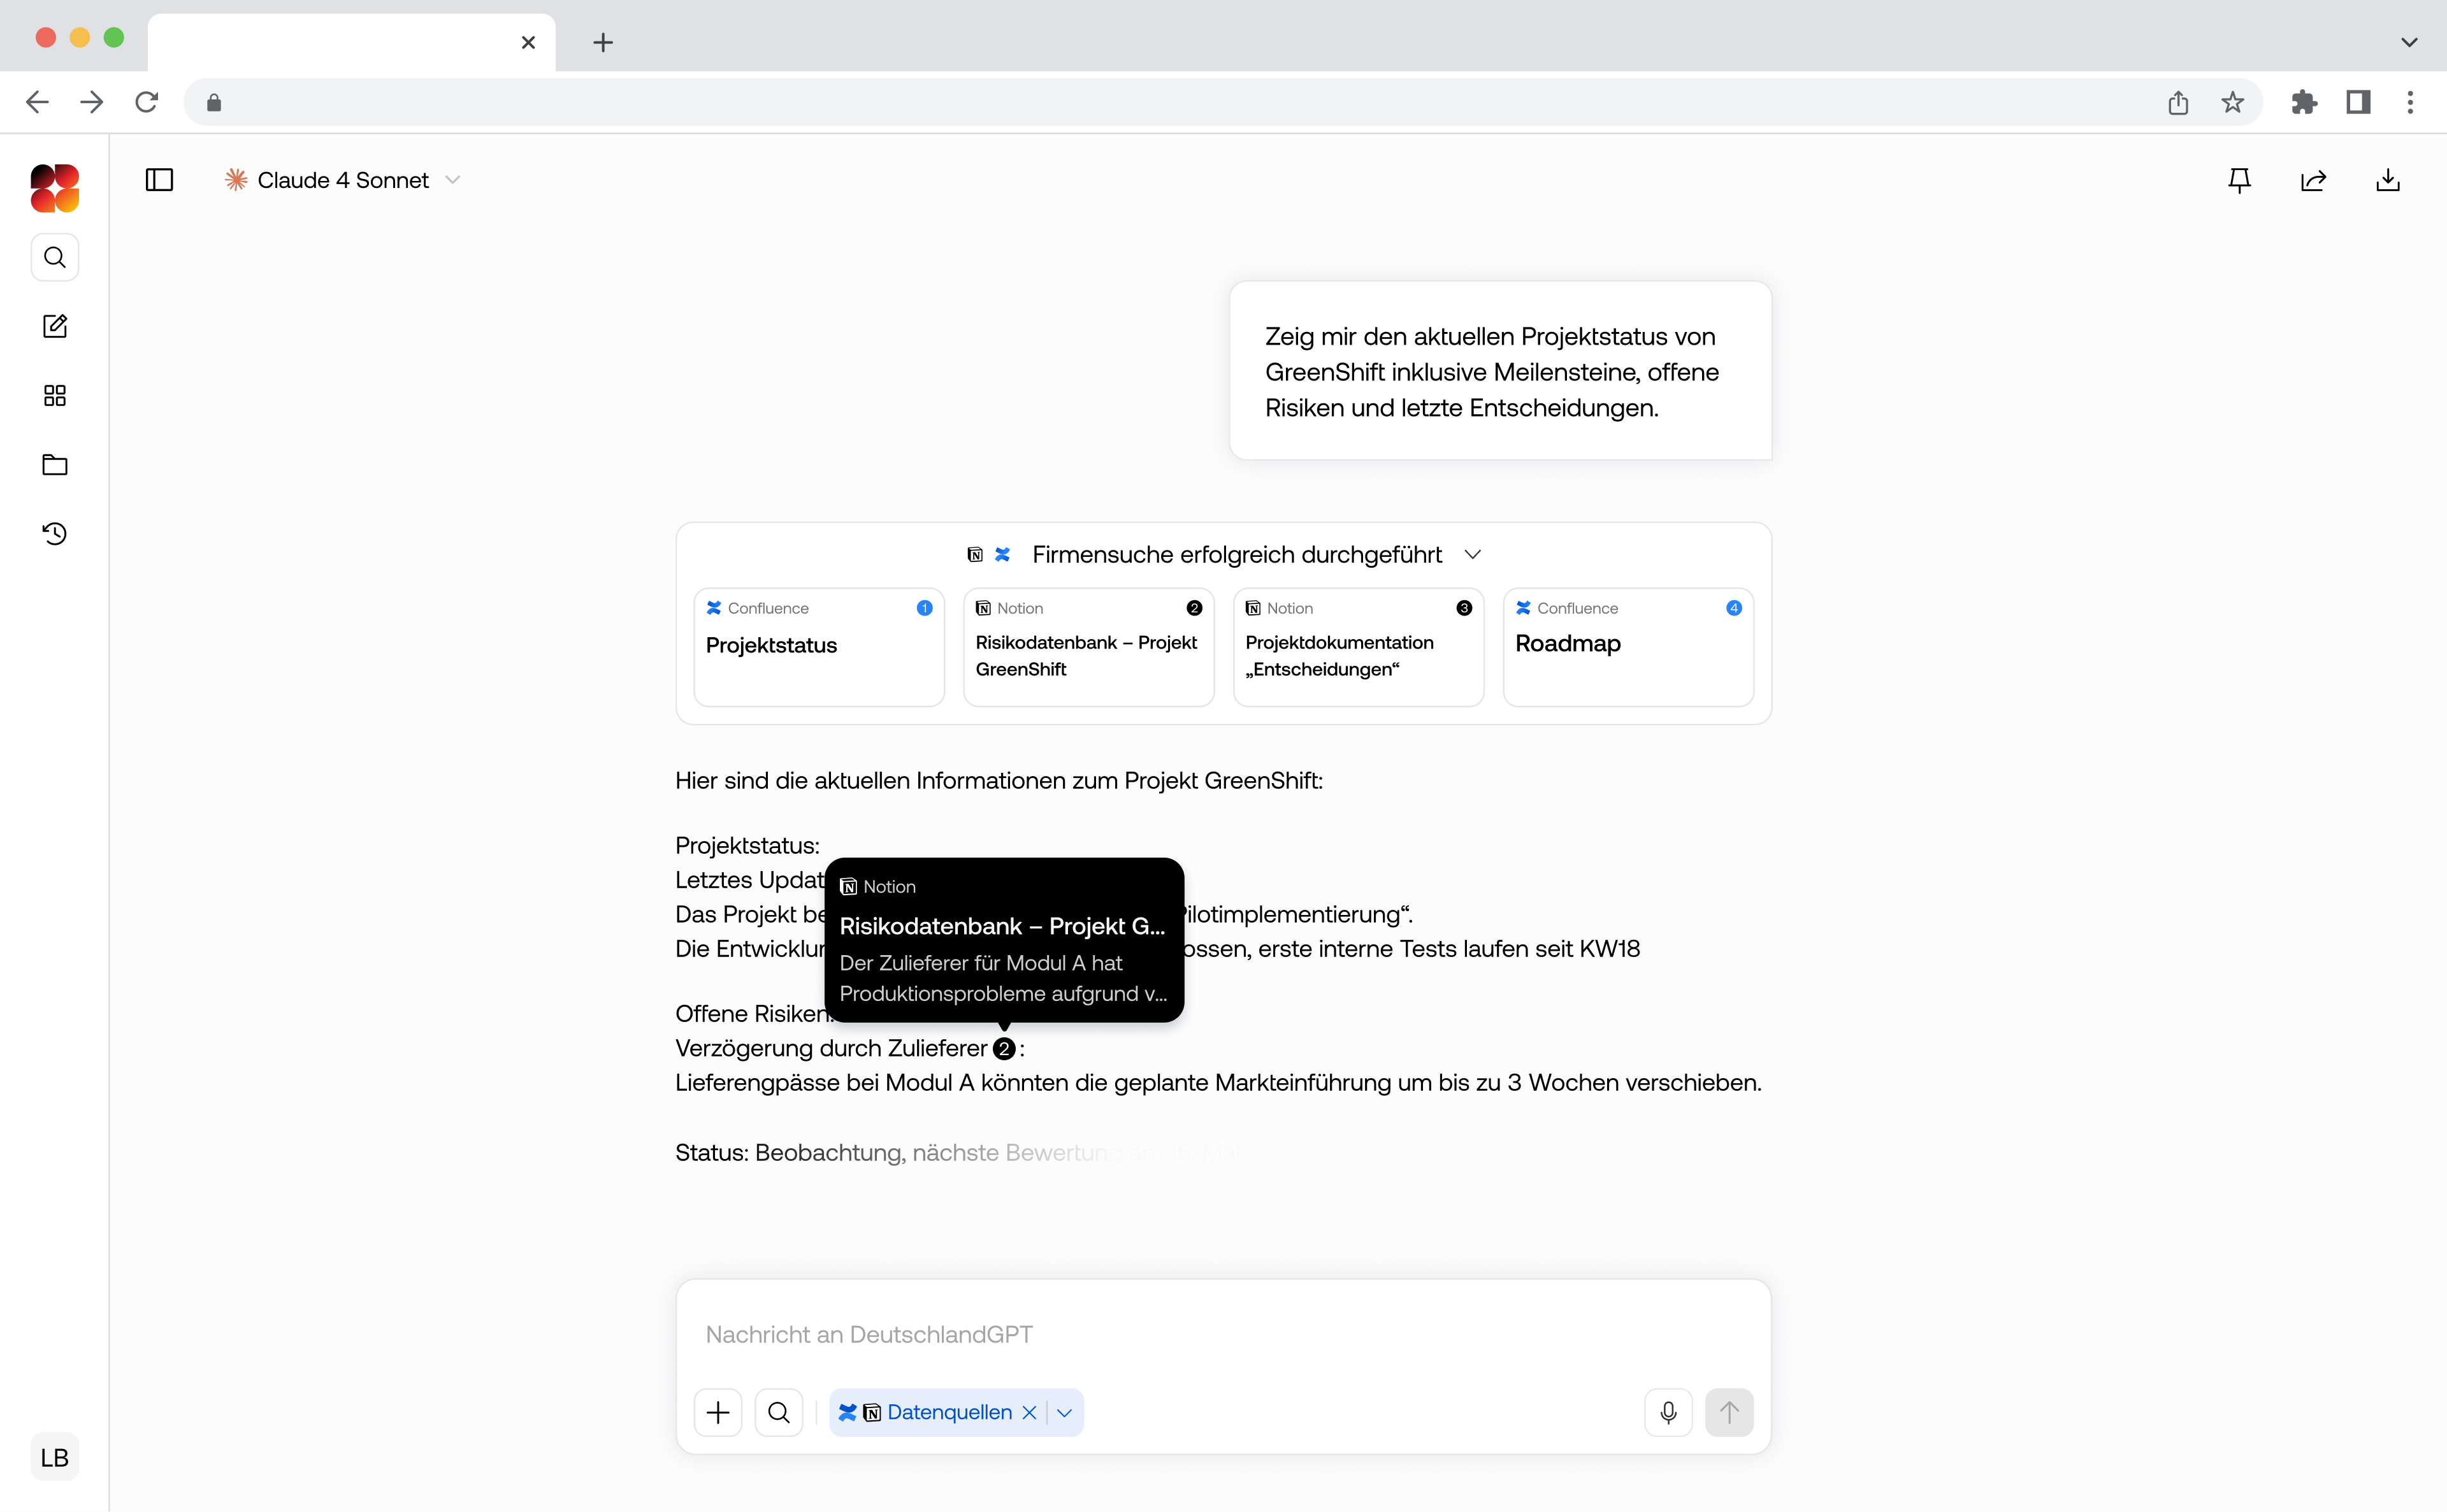Screen dimensions: 2447x1512
Task: Toggle the sidebar panel
Action: [x=159, y=180]
